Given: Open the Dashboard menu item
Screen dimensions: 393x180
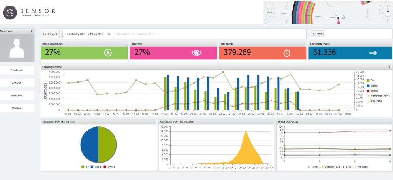Looking at the screenshot, I should tap(17, 70).
